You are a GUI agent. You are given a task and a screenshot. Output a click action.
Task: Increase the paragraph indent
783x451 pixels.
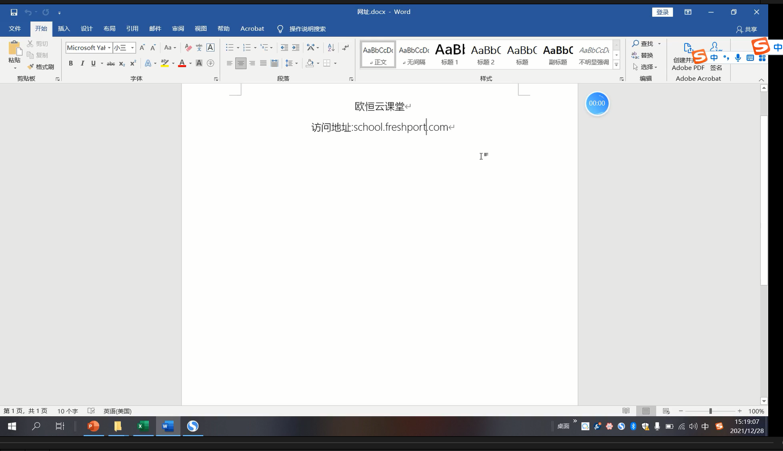[x=296, y=48]
